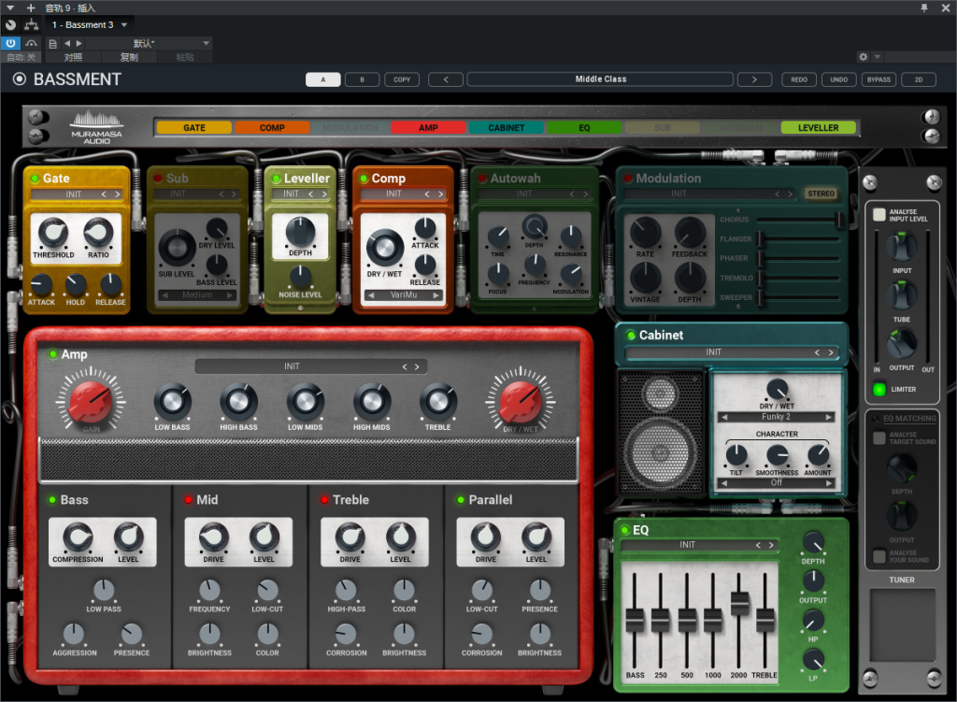Screen dimensions: 957x702
Task: Check the Analyse Input Level box
Action: [x=878, y=214]
